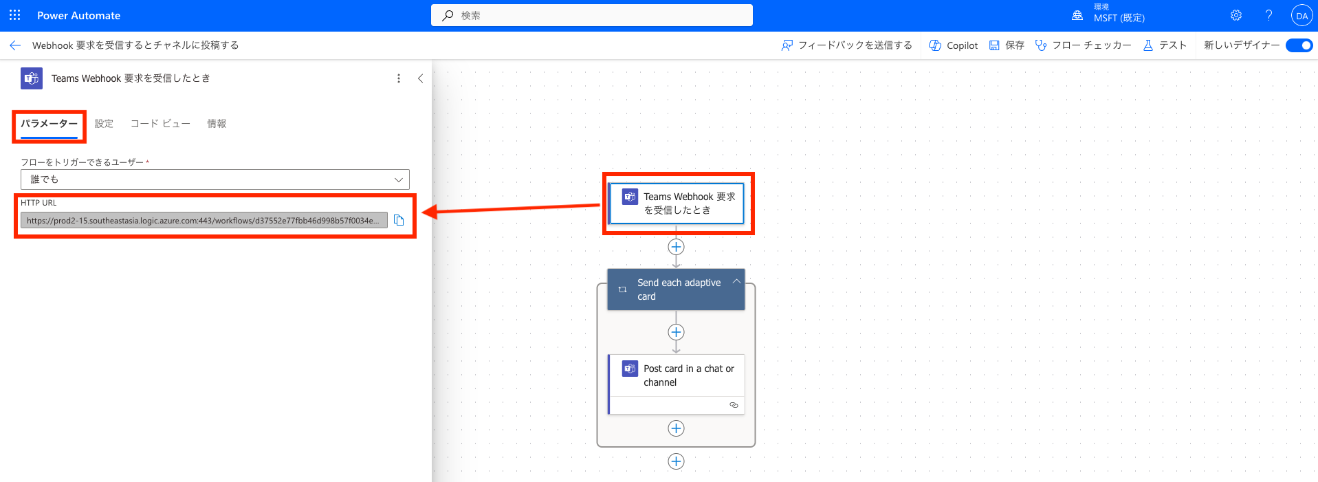
Task: Click the flow title Webhook 要求を受信するとチャネルに投稿する
Action: [x=135, y=45]
